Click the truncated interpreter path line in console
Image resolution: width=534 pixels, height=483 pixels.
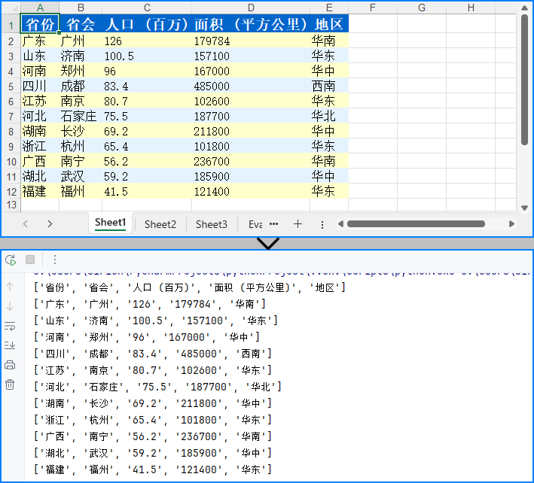(282, 273)
